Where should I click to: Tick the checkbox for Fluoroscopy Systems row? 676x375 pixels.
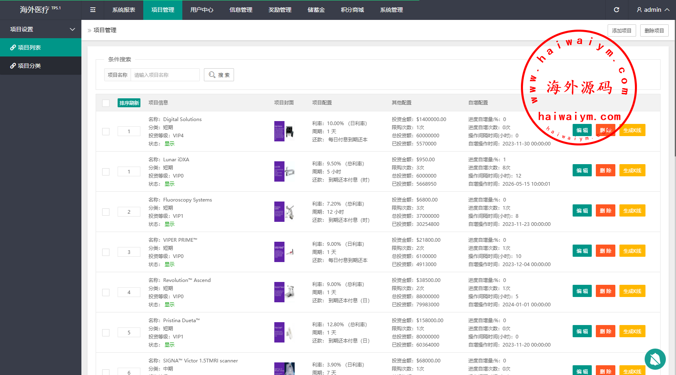click(x=106, y=212)
